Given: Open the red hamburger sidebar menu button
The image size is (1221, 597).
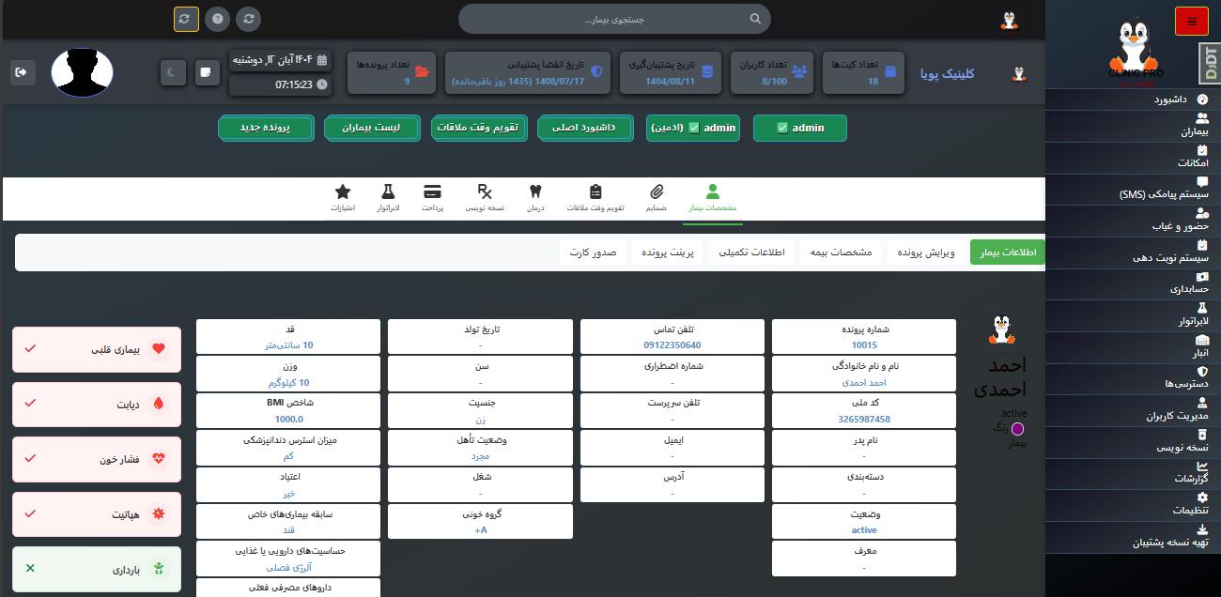Looking at the screenshot, I should tap(1192, 21).
